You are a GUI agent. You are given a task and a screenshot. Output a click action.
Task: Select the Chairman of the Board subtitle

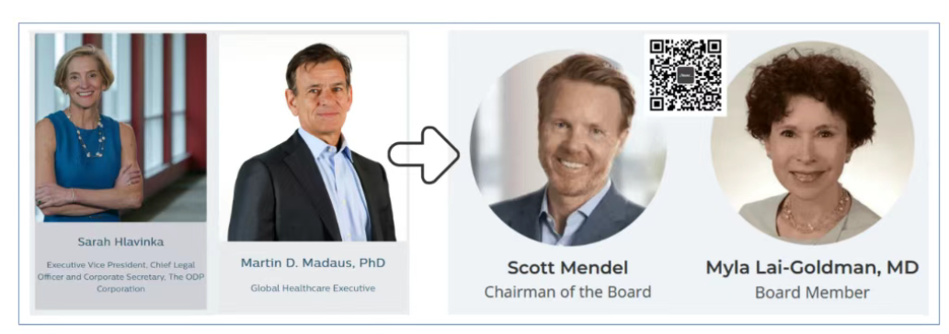click(x=567, y=293)
